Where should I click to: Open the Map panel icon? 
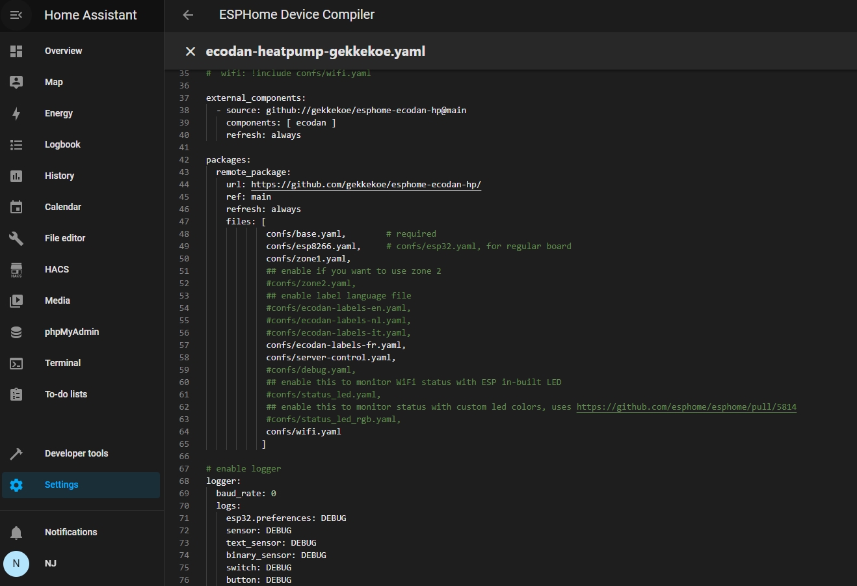coord(16,82)
